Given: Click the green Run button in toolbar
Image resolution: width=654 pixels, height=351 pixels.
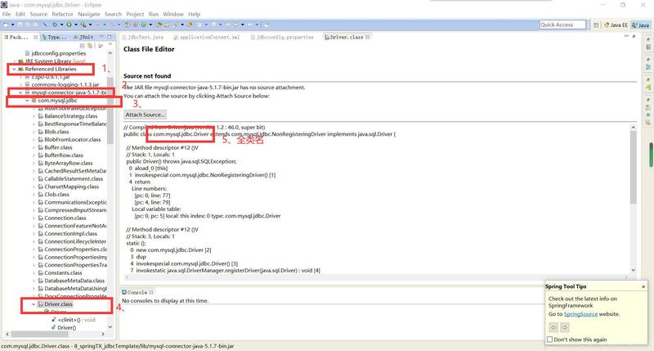Looking at the screenshot, I should pos(69,25).
